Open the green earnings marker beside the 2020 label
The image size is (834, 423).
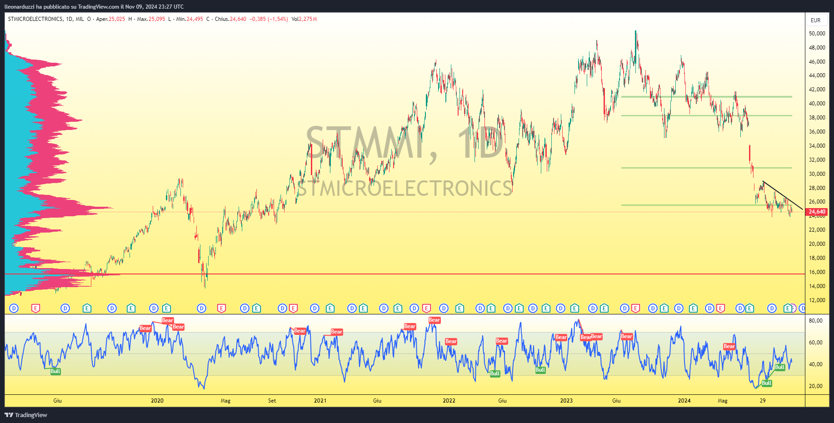pos(166,309)
